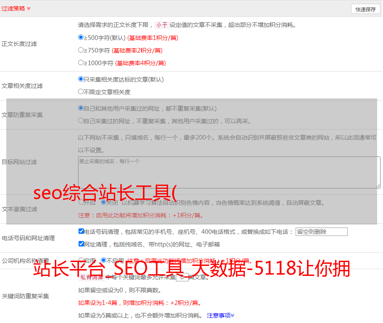Viewport: 383px width, 323px height.
Task: Click the 如果留空或设为0，则不限篇数 text
Action: [x=120, y=290]
